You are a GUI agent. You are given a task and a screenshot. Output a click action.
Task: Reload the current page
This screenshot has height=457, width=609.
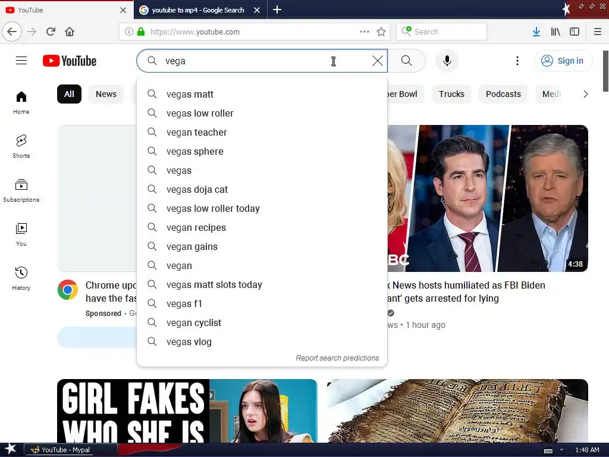tap(51, 32)
